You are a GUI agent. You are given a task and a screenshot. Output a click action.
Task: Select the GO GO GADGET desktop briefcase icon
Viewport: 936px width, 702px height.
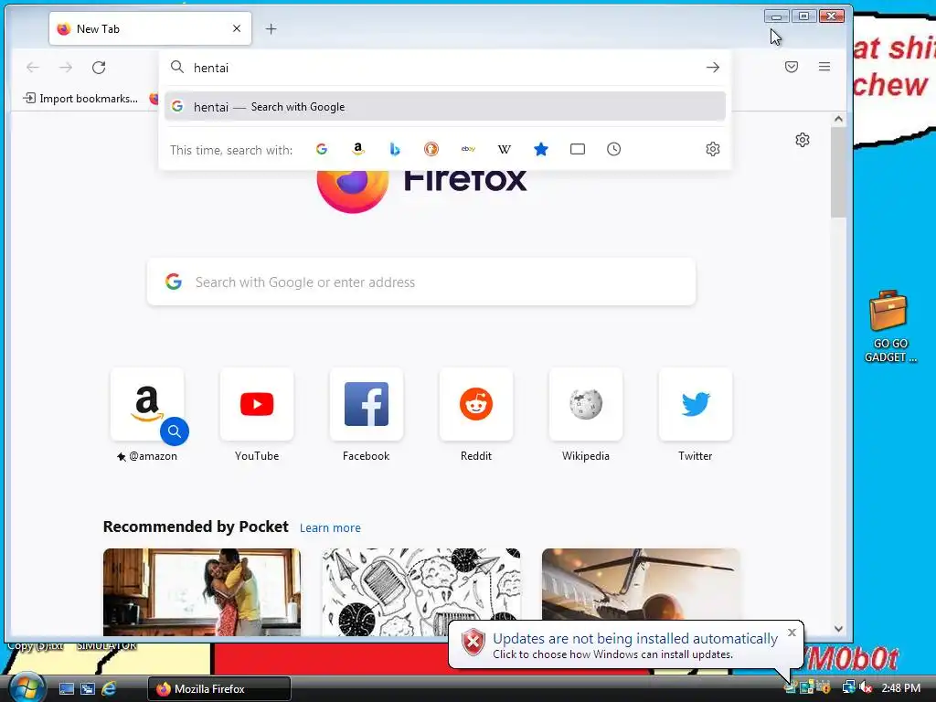[x=888, y=326]
